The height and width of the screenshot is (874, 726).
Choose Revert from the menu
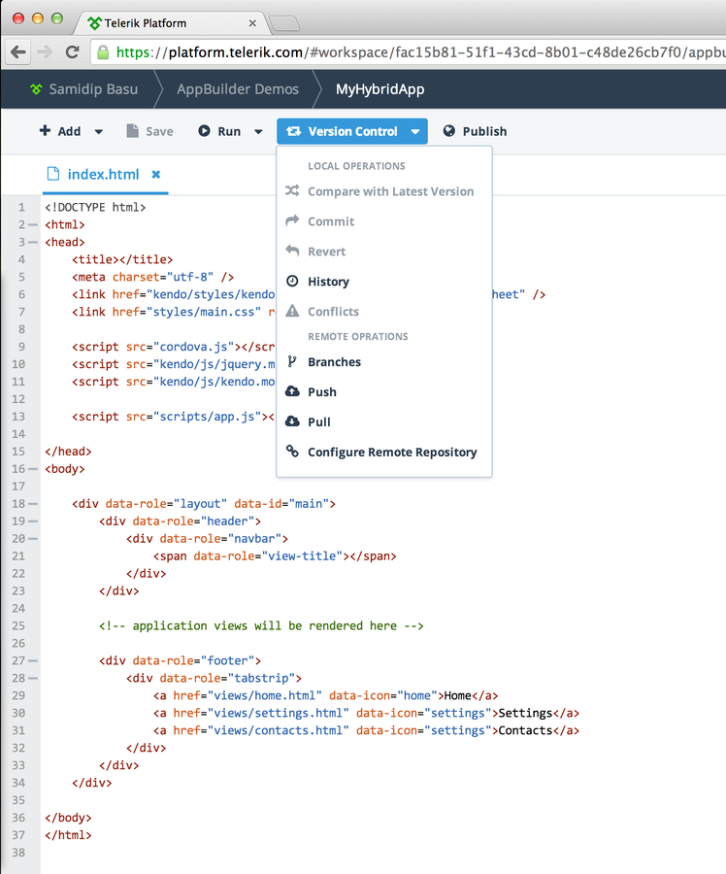[384, 252]
